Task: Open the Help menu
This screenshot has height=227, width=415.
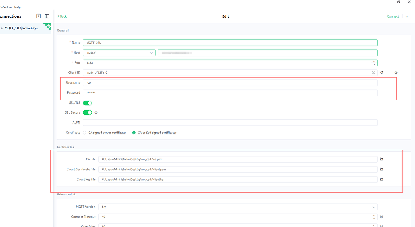Action: [17, 7]
